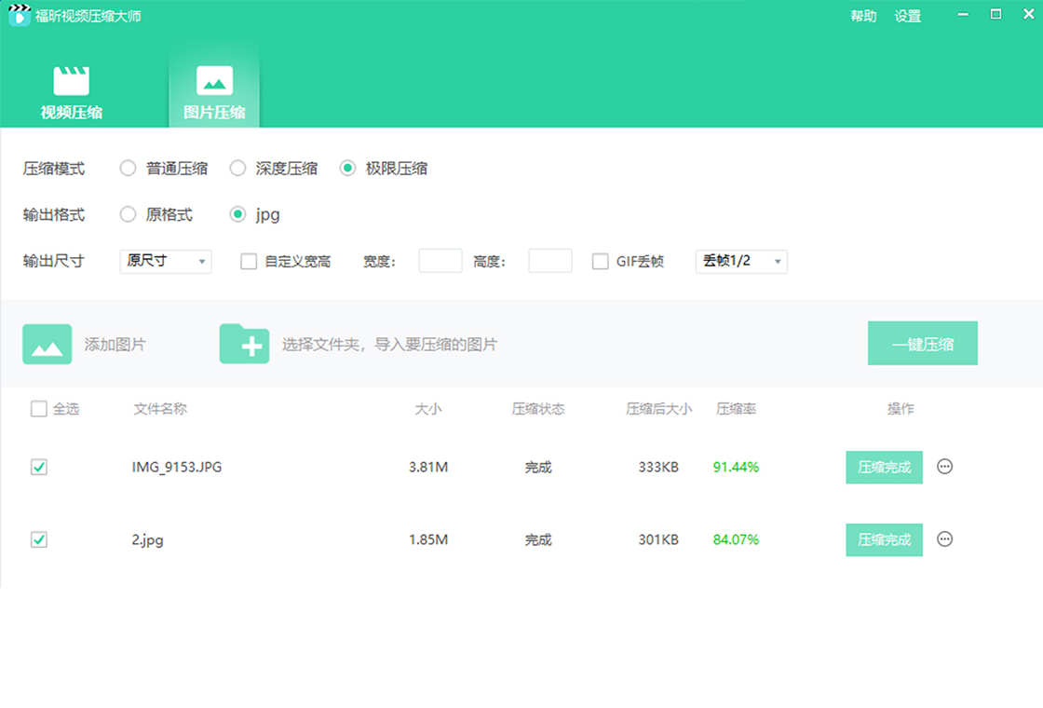
Task: Click the video compression filmstrip icon
Action: tap(72, 82)
